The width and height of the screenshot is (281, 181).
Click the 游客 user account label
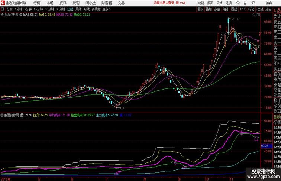pos(269,3)
